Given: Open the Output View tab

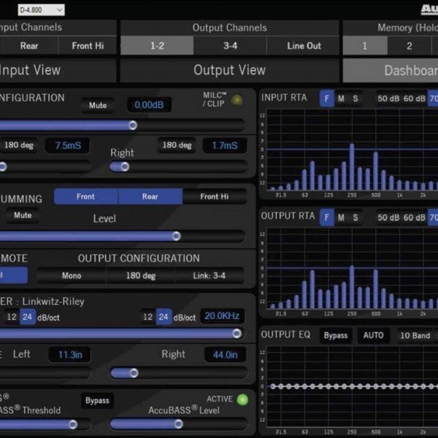Looking at the screenshot, I should click(x=229, y=70).
